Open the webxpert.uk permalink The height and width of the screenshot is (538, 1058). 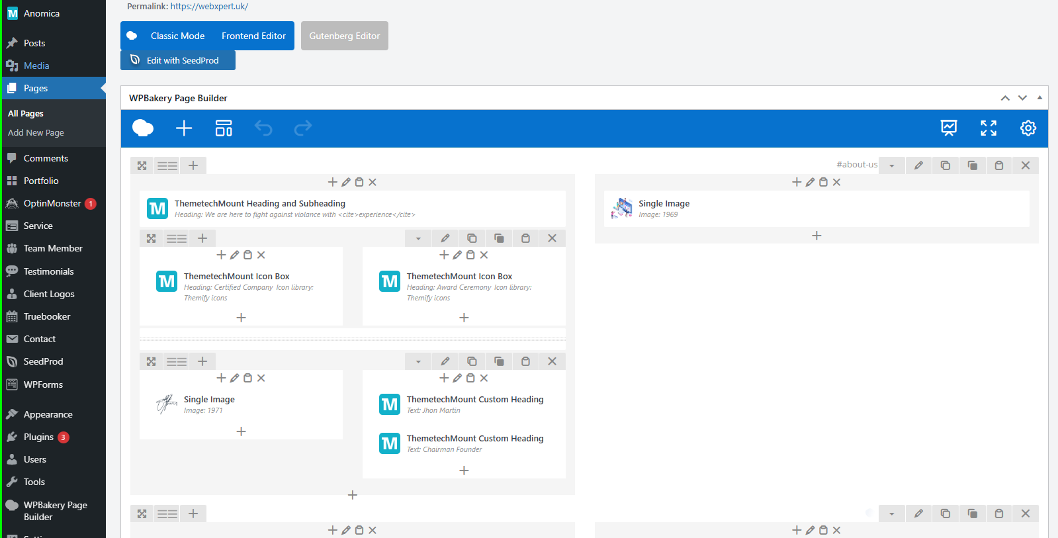click(209, 6)
